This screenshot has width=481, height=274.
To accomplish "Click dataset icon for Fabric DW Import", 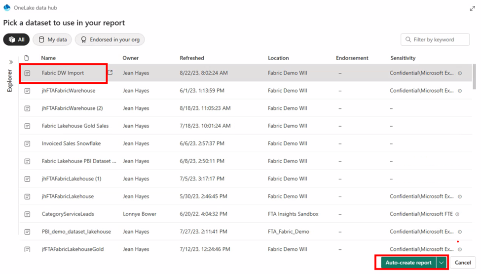I will click(27, 73).
